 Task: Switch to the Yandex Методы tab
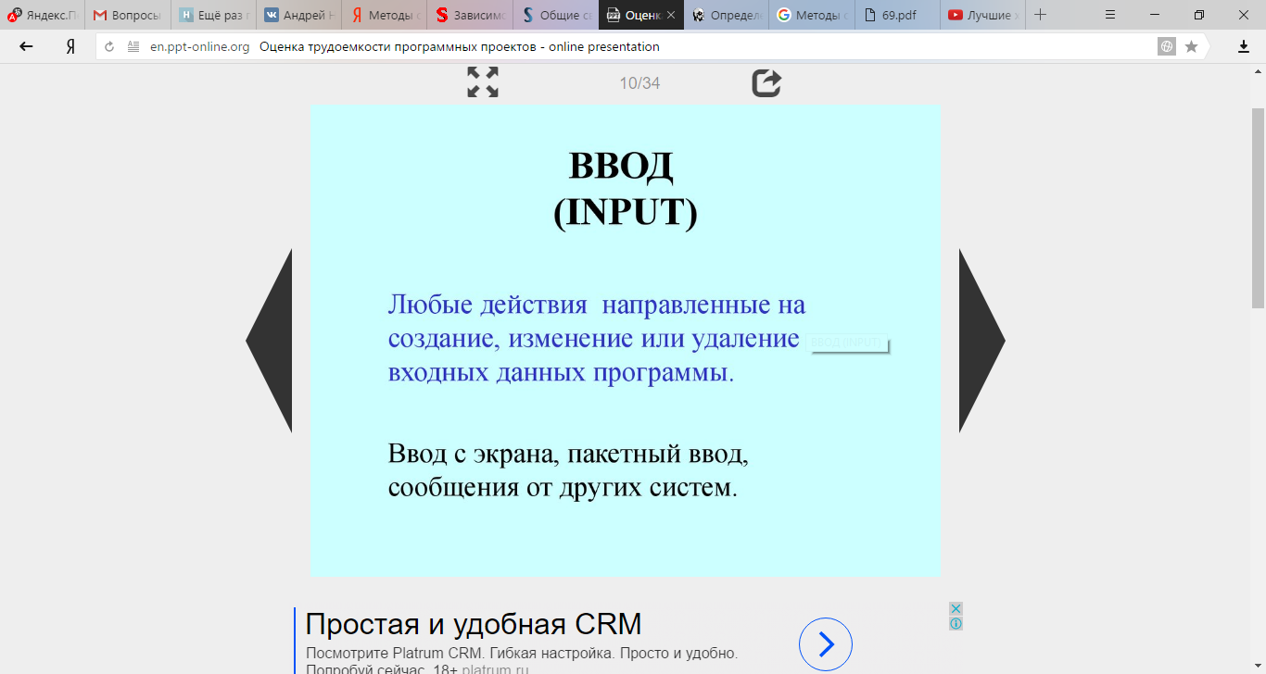point(385,15)
